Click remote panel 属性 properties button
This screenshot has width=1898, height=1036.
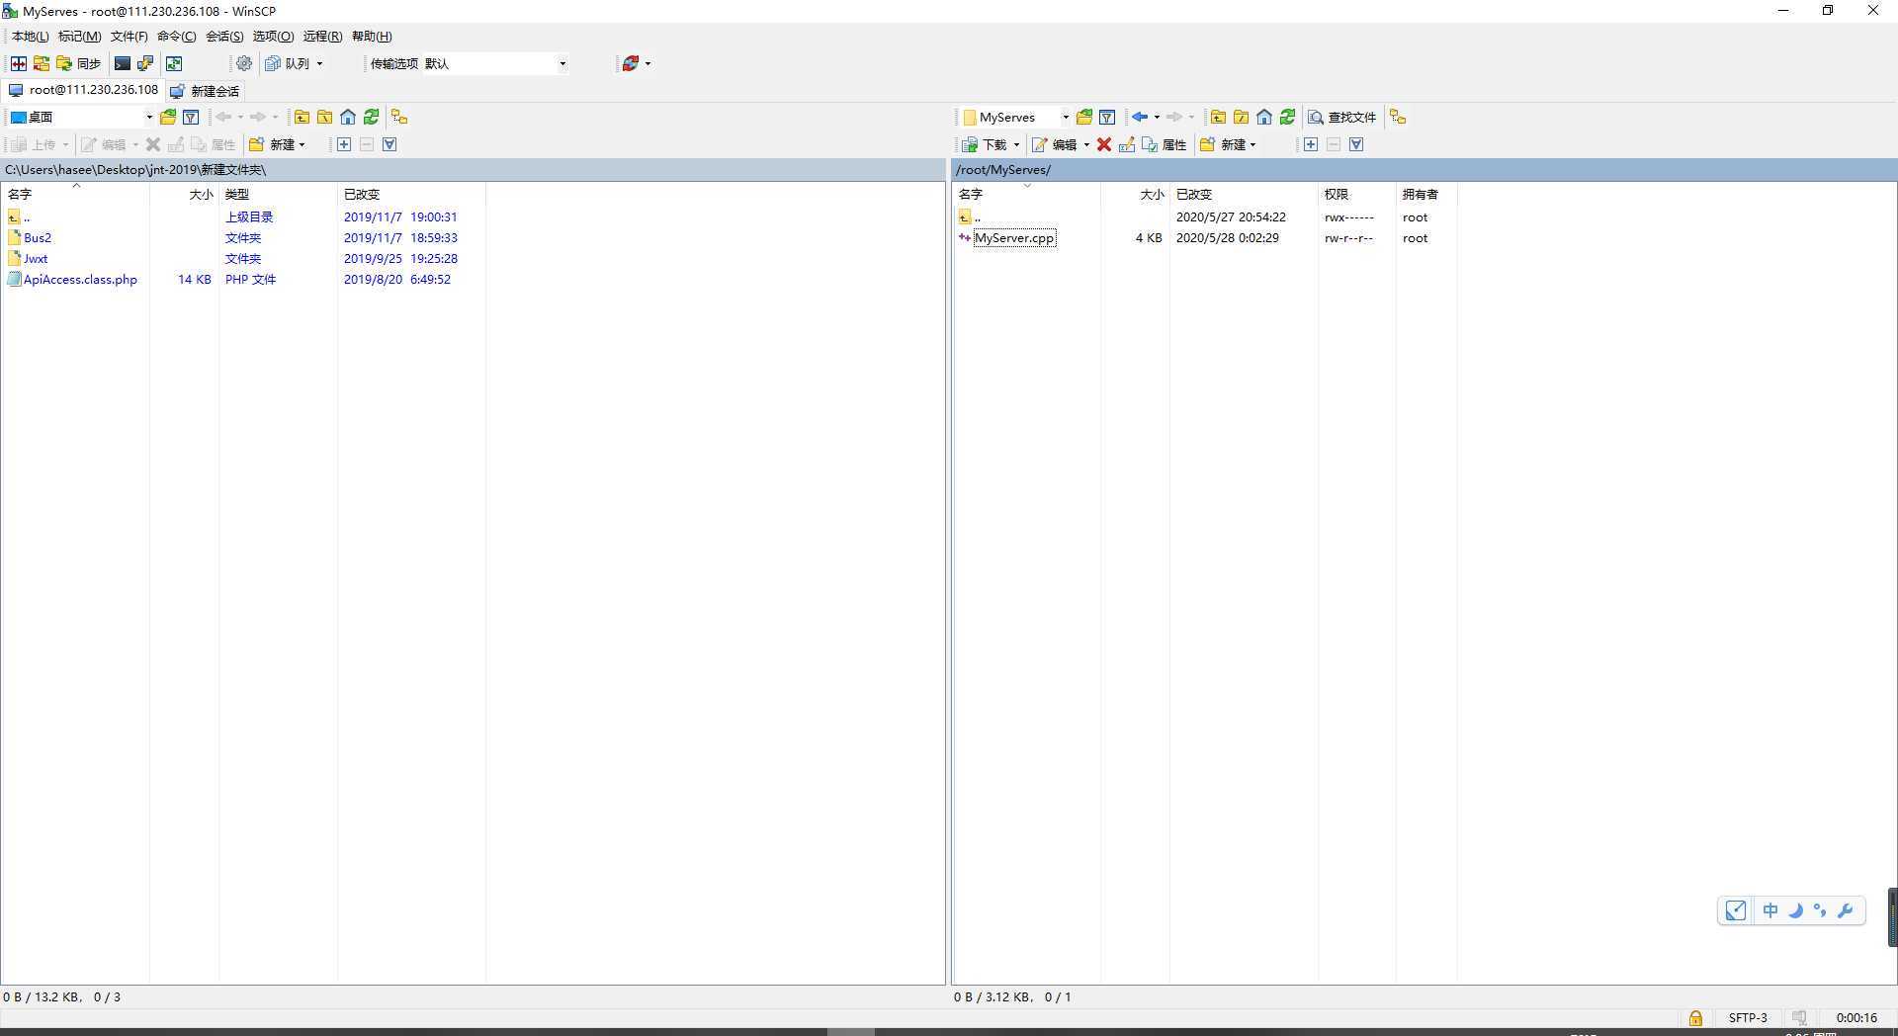click(1165, 144)
